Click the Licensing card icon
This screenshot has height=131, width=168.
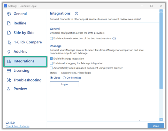pyautogui.click(x=9, y=71)
